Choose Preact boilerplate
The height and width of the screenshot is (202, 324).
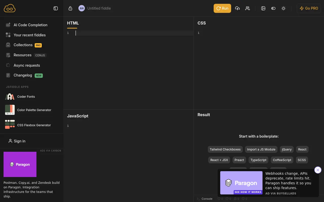[239, 160]
